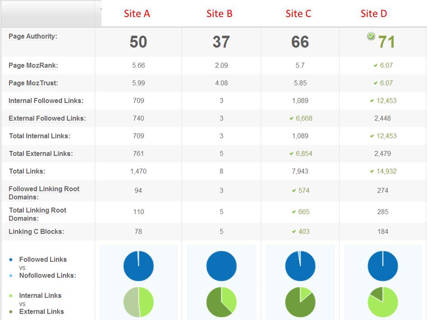Click Site A's followed vs nofollowed pie chart
Image resolution: width=433 pixels, height=320 pixels.
point(138,266)
